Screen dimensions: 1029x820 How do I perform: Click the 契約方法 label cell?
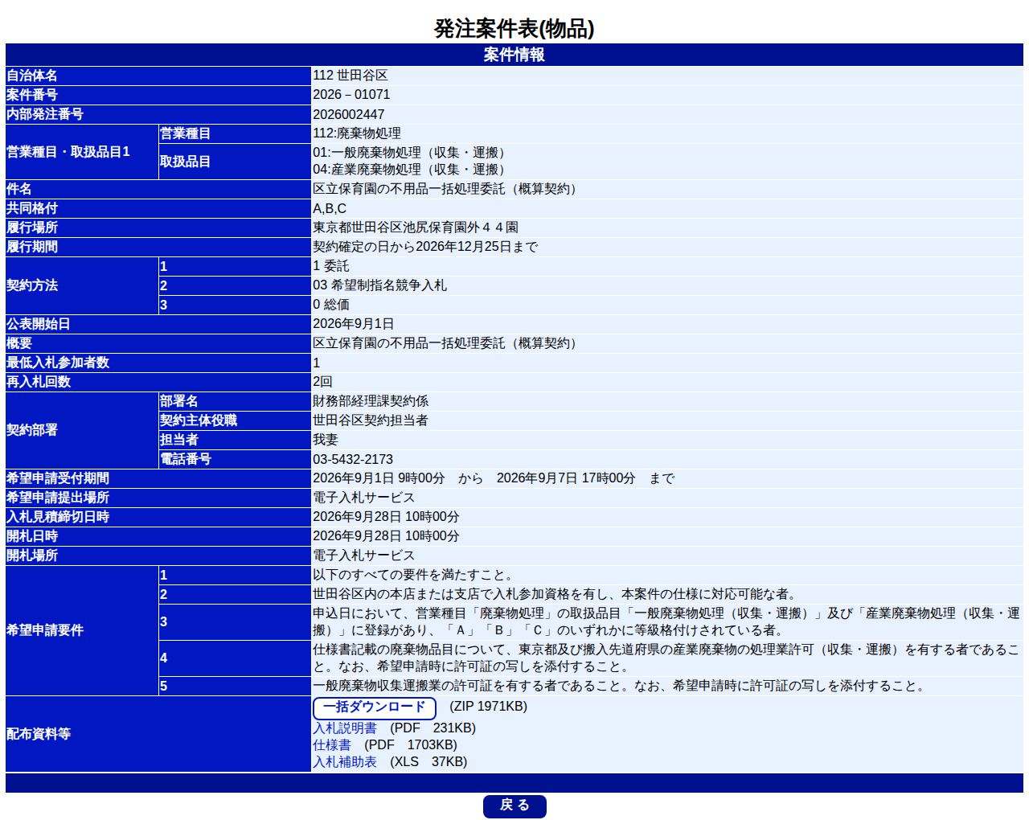[x=82, y=285]
